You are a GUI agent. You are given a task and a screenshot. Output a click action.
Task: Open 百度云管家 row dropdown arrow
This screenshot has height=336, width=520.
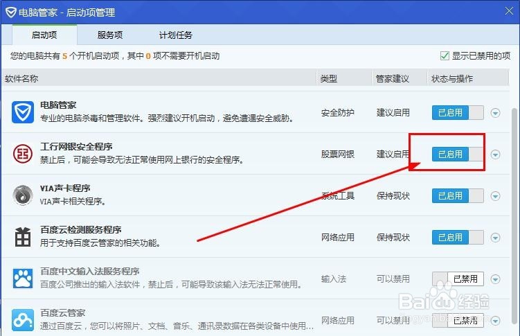[x=496, y=321]
